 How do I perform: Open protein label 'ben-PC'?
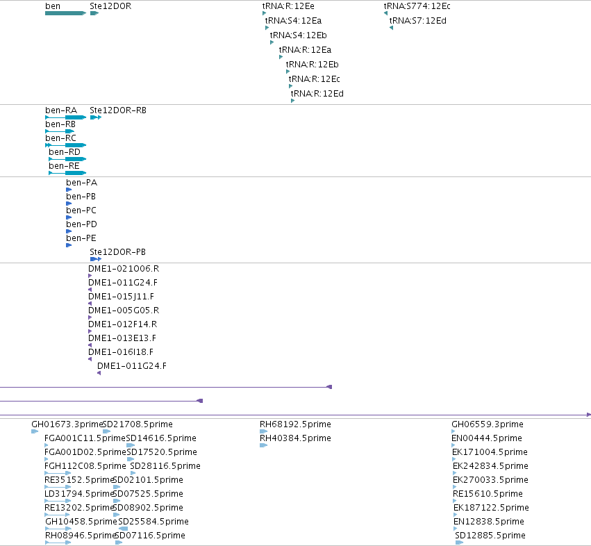point(81,210)
